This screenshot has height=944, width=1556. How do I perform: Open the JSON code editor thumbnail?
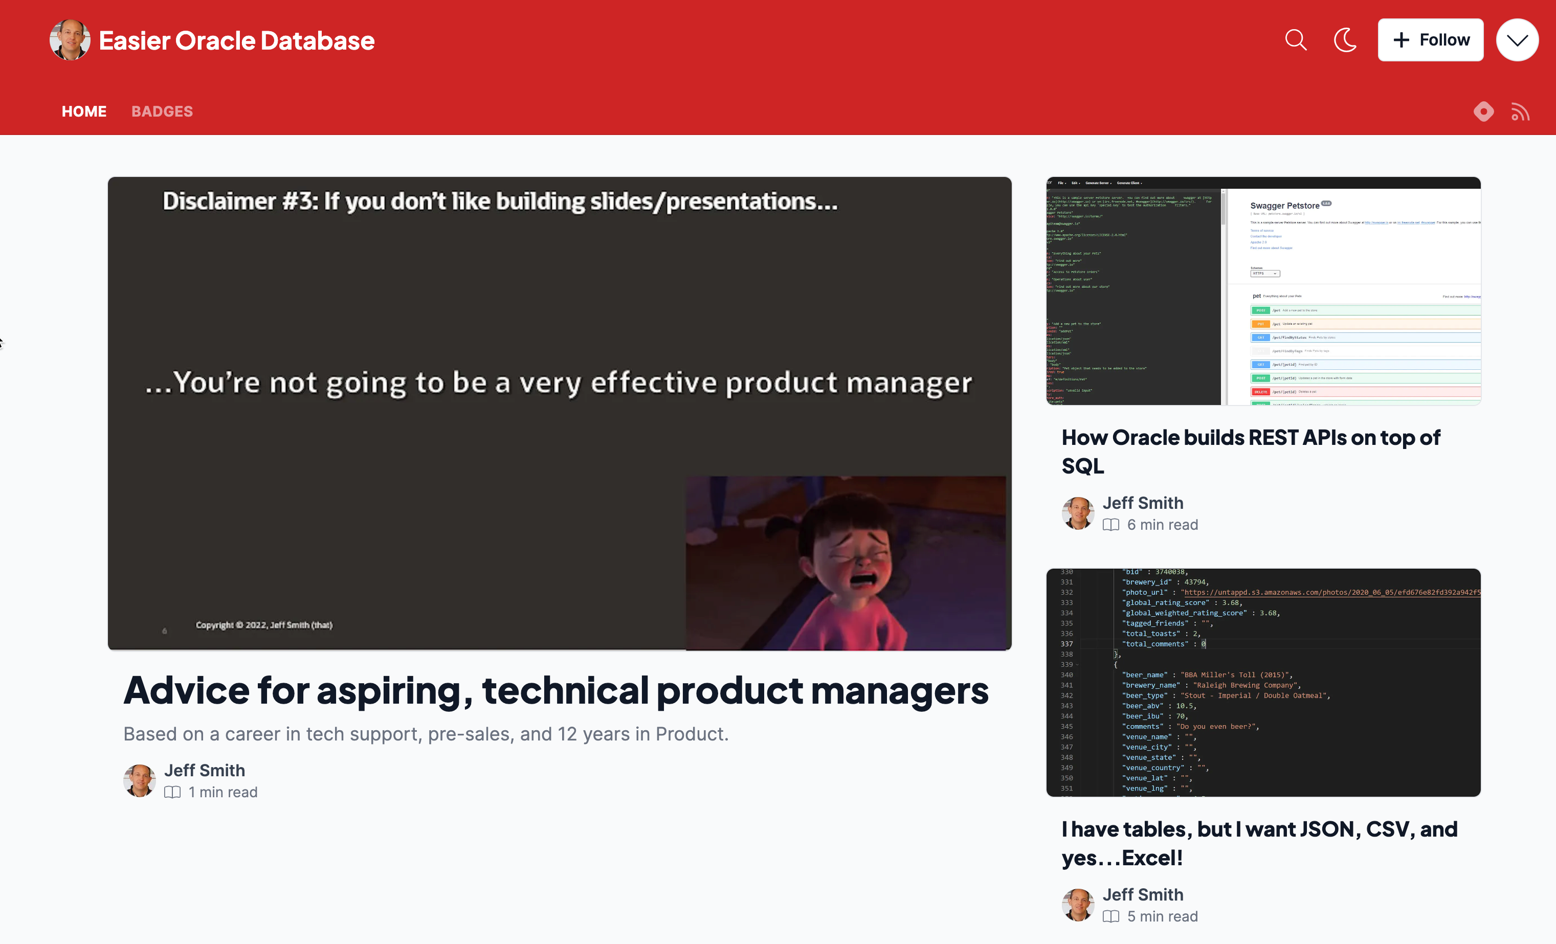(x=1263, y=683)
